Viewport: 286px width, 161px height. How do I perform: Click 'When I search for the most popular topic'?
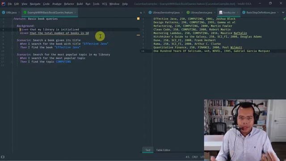[53, 58]
